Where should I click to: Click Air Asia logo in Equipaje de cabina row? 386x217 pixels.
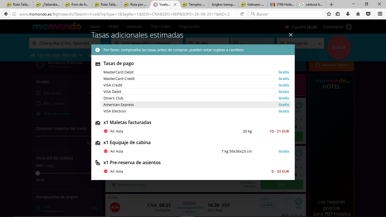(106, 151)
